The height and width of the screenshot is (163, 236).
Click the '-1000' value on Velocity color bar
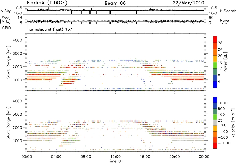pyautogui.click(x=224, y=143)
